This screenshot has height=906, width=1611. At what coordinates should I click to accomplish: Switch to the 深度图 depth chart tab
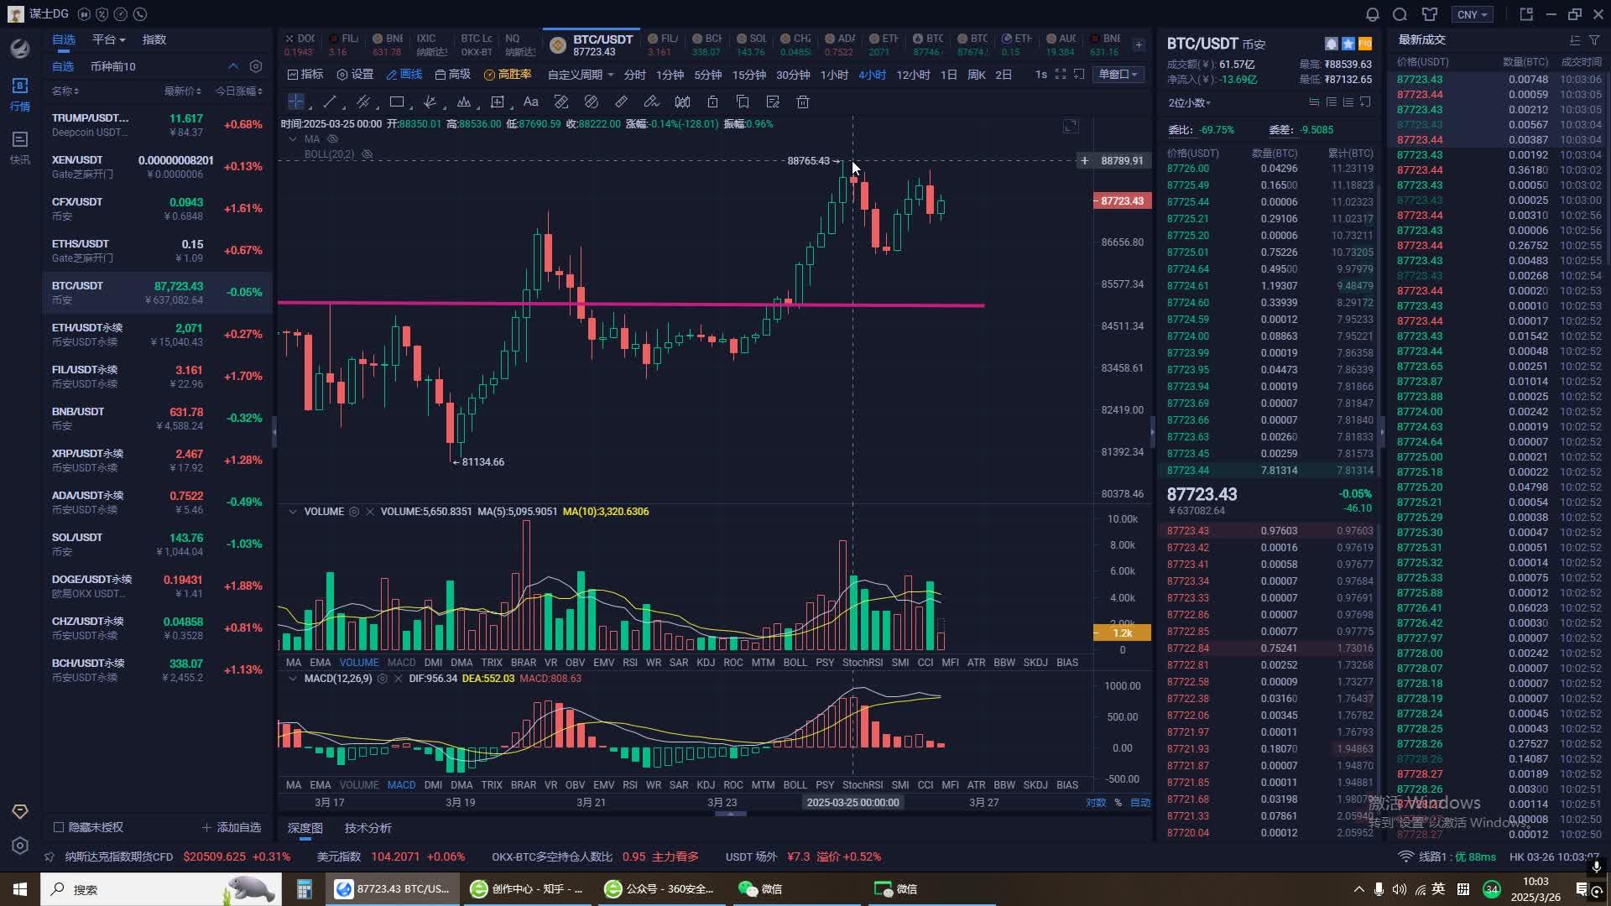click(305, 828)
